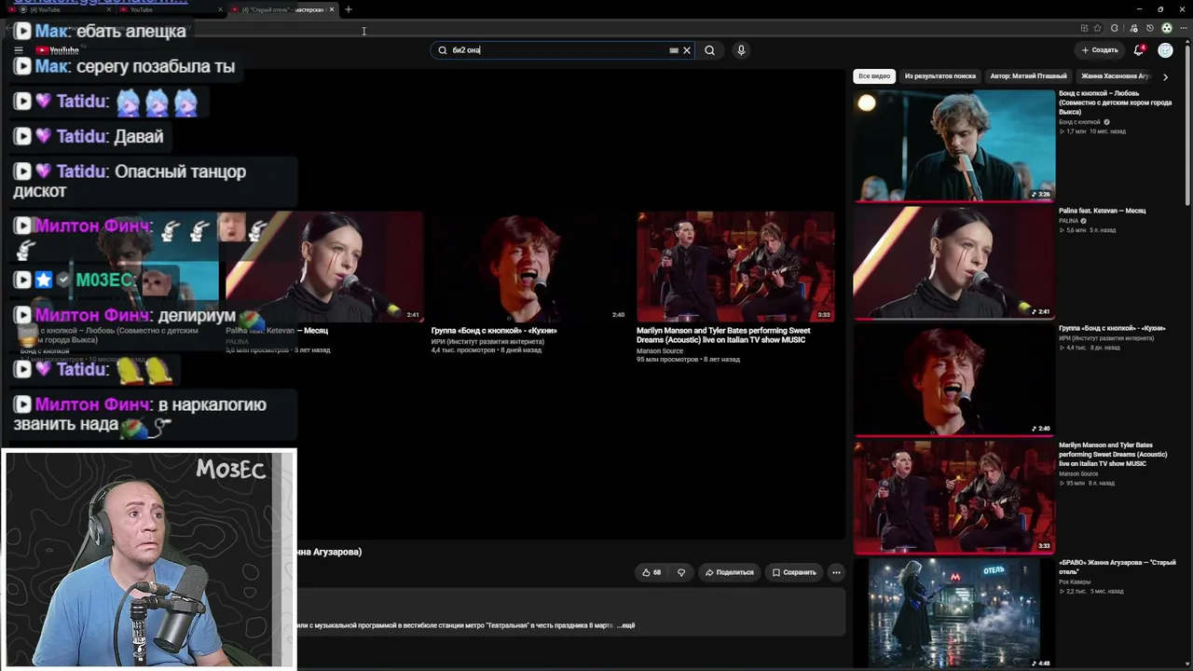Open a new browser tab
The height and width of the screenshot is (671, 1193).
tap(348, 9)
